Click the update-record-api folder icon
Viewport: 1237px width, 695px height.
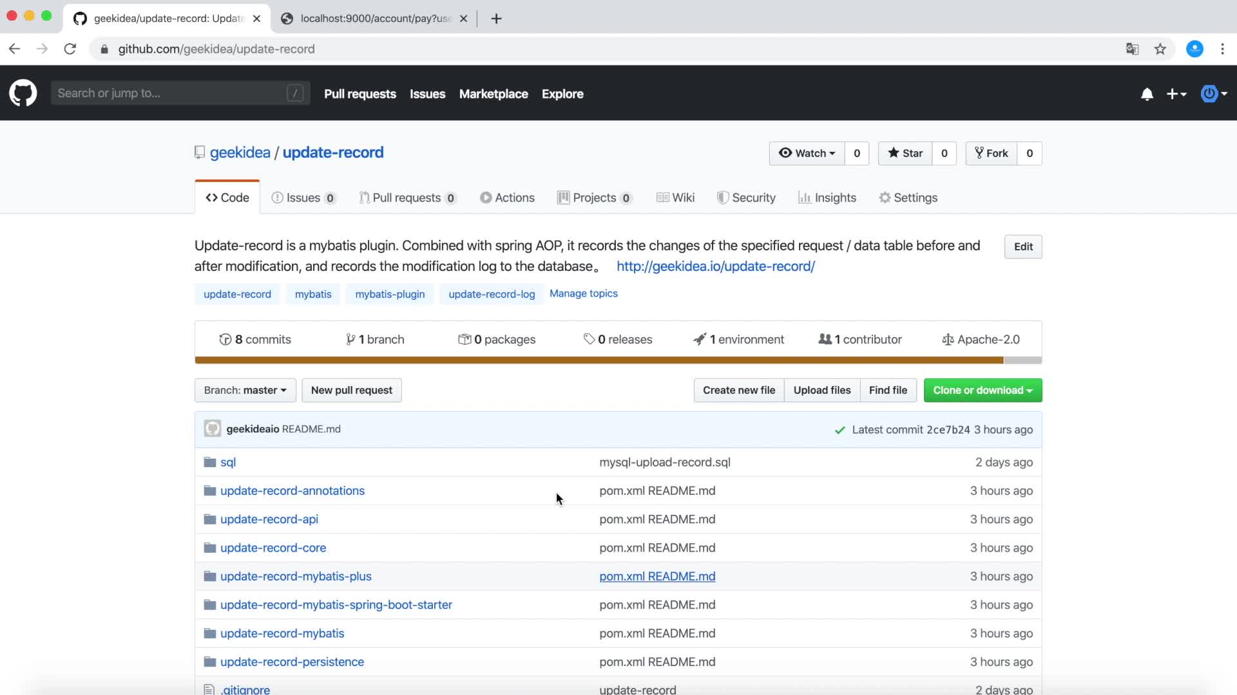[209, 519]
